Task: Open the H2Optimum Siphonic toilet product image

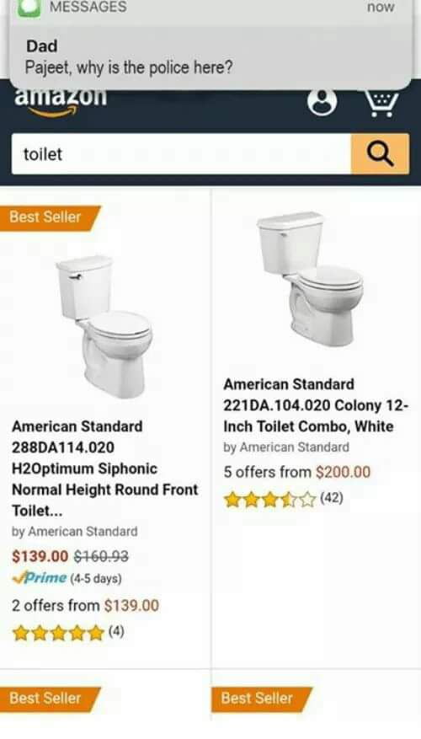Action: coord(104,327)
